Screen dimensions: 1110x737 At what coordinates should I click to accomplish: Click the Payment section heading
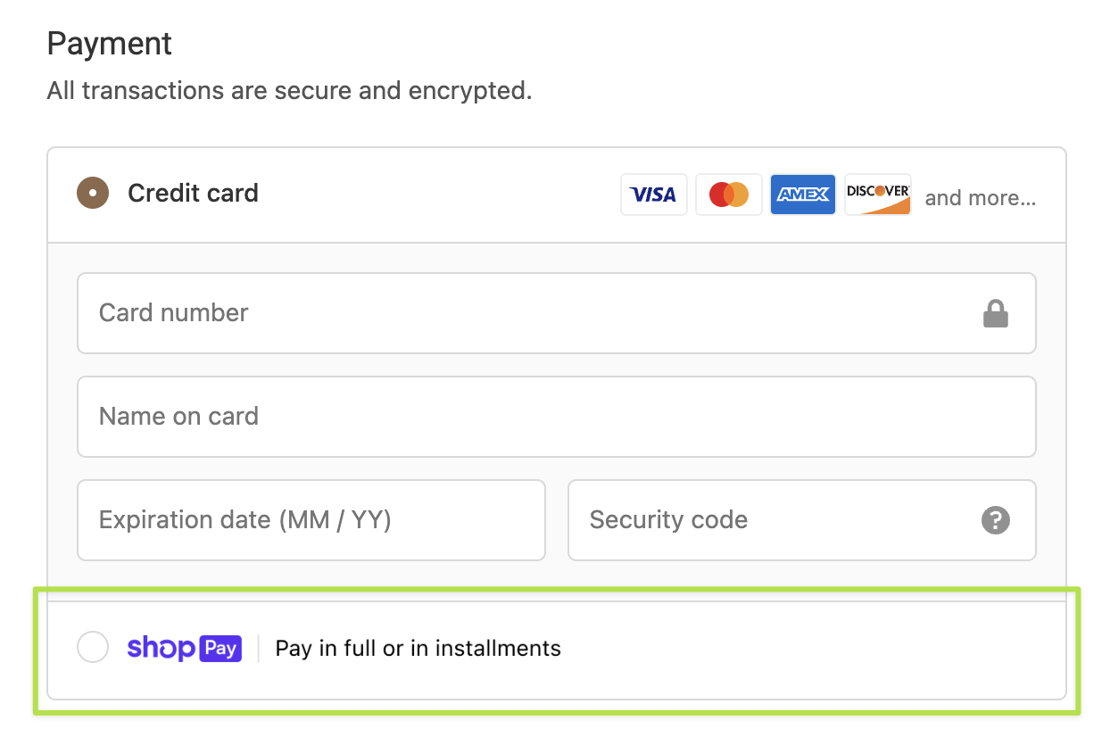(110, 44)
